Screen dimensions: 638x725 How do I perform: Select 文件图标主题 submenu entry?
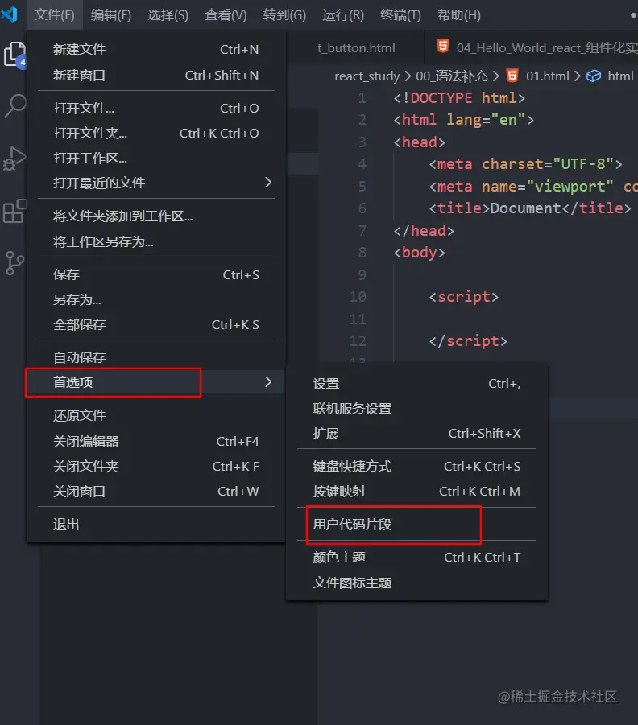416,583
